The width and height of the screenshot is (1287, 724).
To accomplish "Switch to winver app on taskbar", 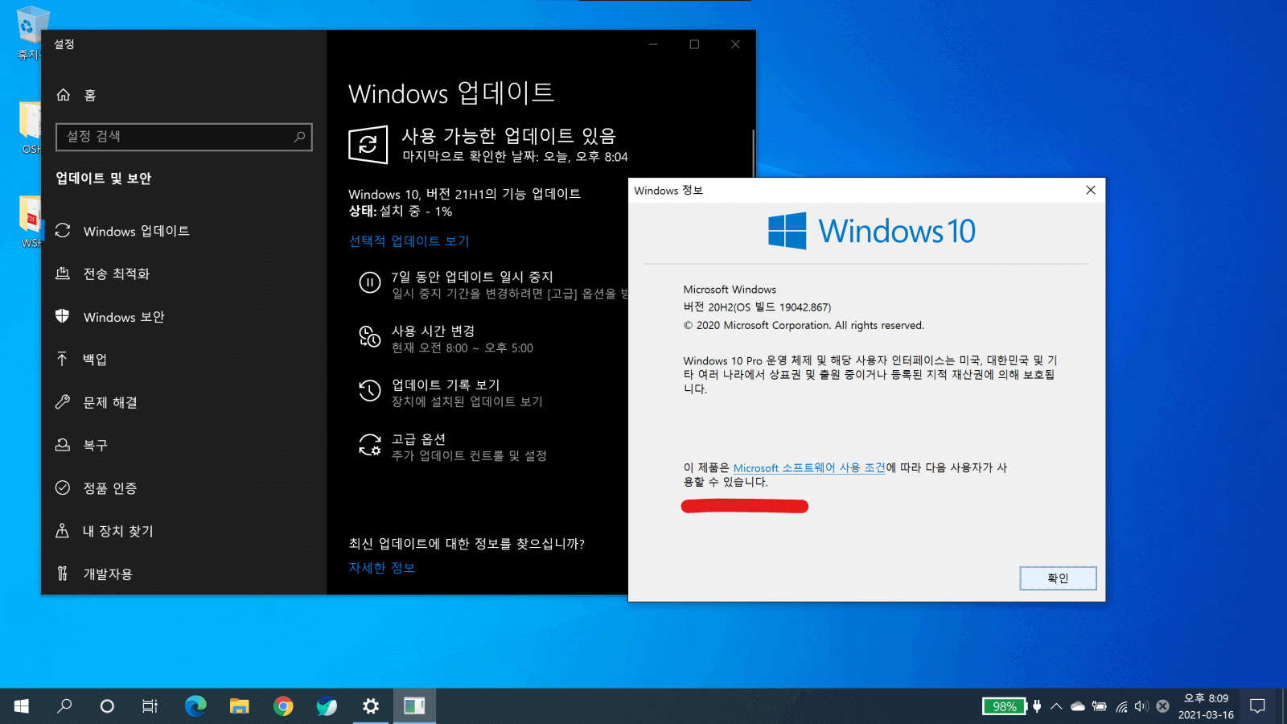I will pos(414,706).
